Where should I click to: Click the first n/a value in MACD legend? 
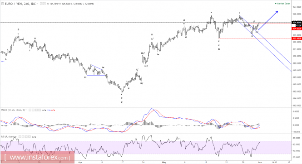(44, 110)
